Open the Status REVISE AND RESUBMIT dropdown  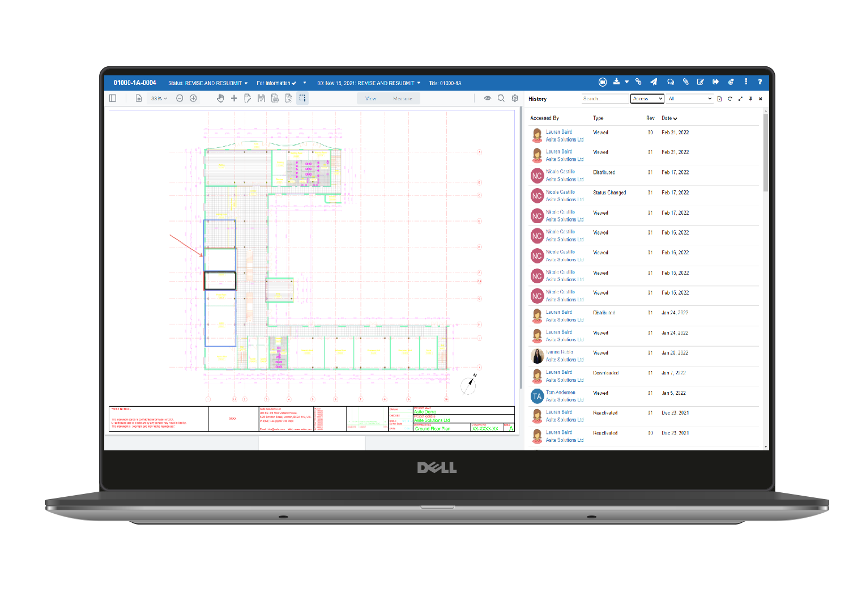[x=245, y=83]
